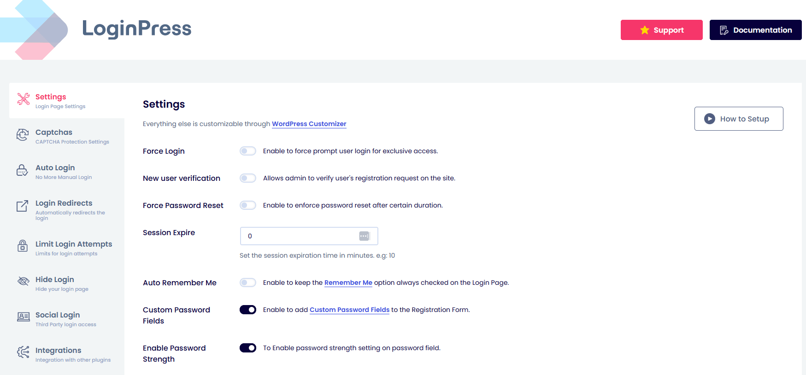Click 'Allows admin to verify user's registration' text

tap(359, 178)
